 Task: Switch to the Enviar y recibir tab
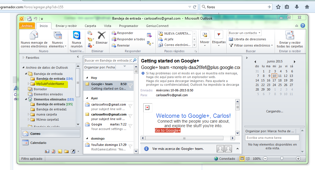66,26
